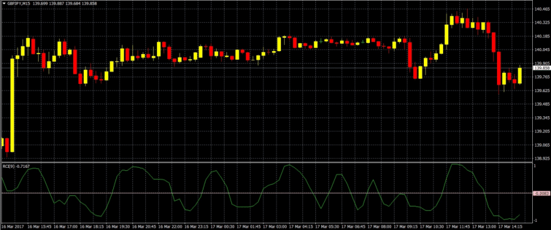The height and width of the screenshot is (230, 551).
Task: Click the 140.465 price scale value
Action: coord(541,9)
